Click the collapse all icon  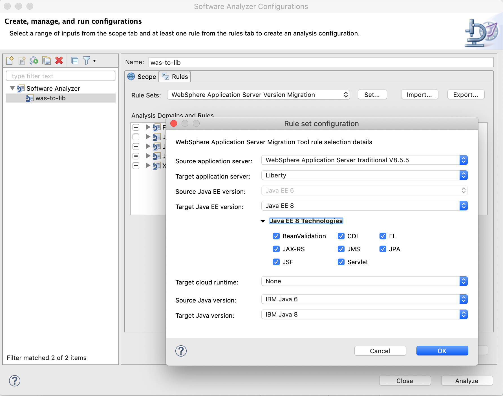[x=75, y=61]
